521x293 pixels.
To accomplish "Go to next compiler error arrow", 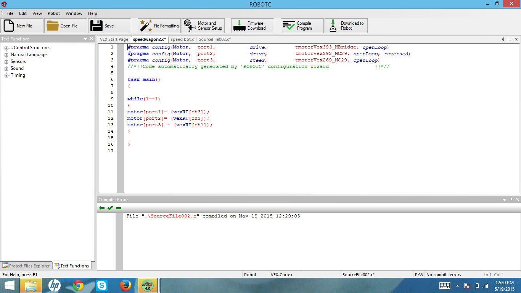I will pos(119,208).
